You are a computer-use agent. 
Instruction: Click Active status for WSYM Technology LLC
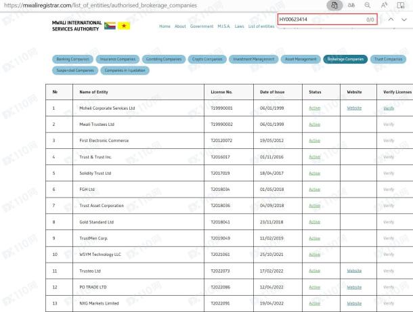(x=315, y=254)
